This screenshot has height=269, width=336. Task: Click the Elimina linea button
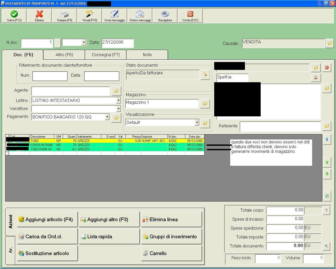pos(172,220)
